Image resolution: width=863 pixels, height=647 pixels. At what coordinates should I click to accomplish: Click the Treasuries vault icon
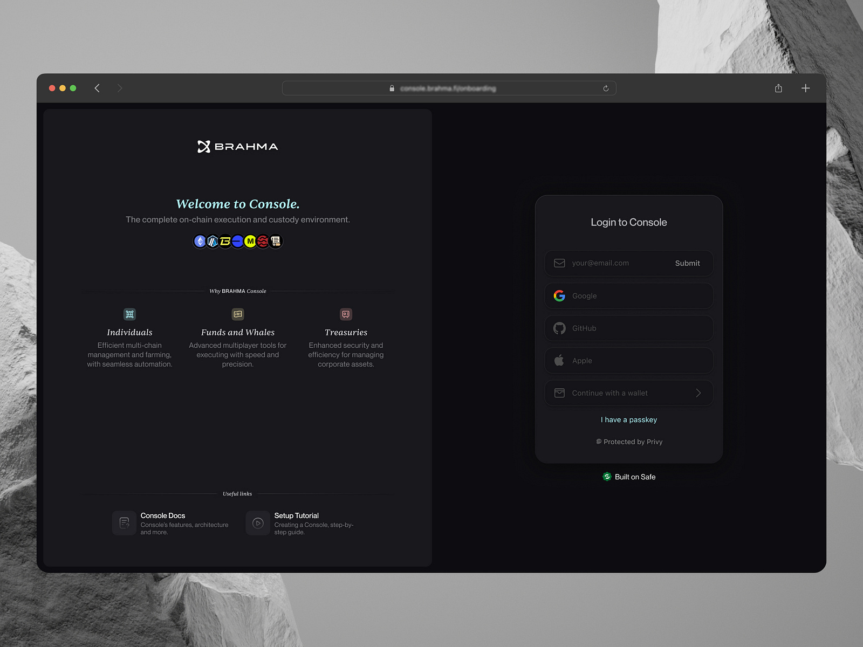(x=346, y=314)
